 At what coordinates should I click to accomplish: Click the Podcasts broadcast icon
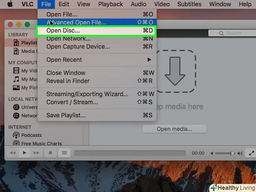(16, 135)
